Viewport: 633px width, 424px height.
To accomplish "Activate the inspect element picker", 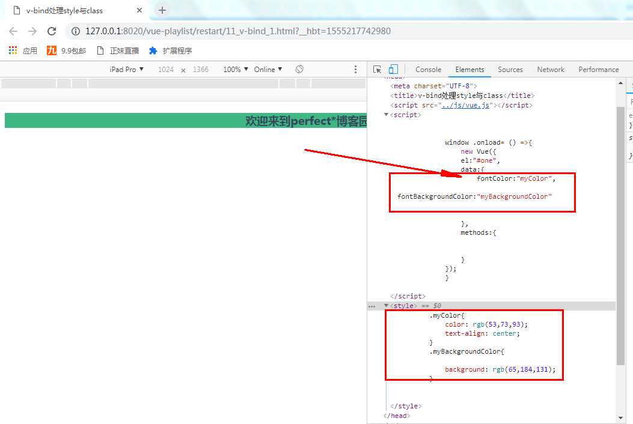I will tap(377, 70).
